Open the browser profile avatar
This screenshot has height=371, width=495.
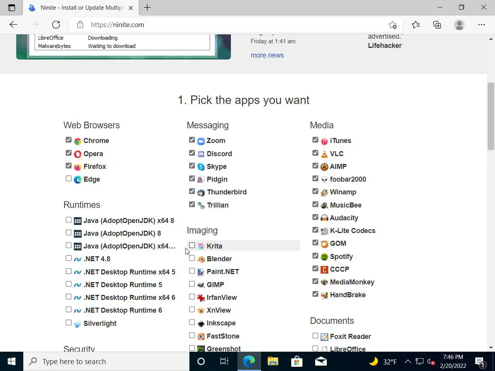click(x=459, y=25)
